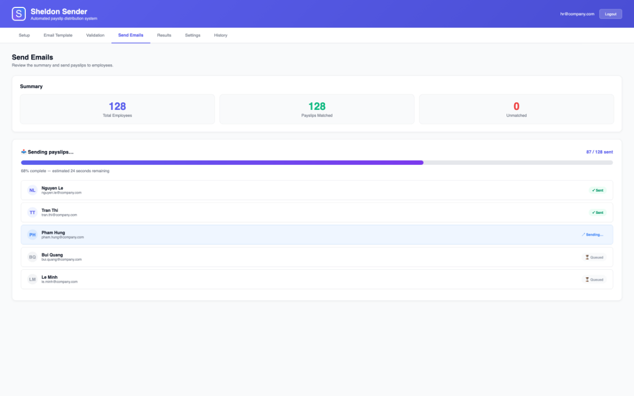Viewport: 634px width, 396px height.
Task: Open the Settings tab
Action: [x=193, y=35]
